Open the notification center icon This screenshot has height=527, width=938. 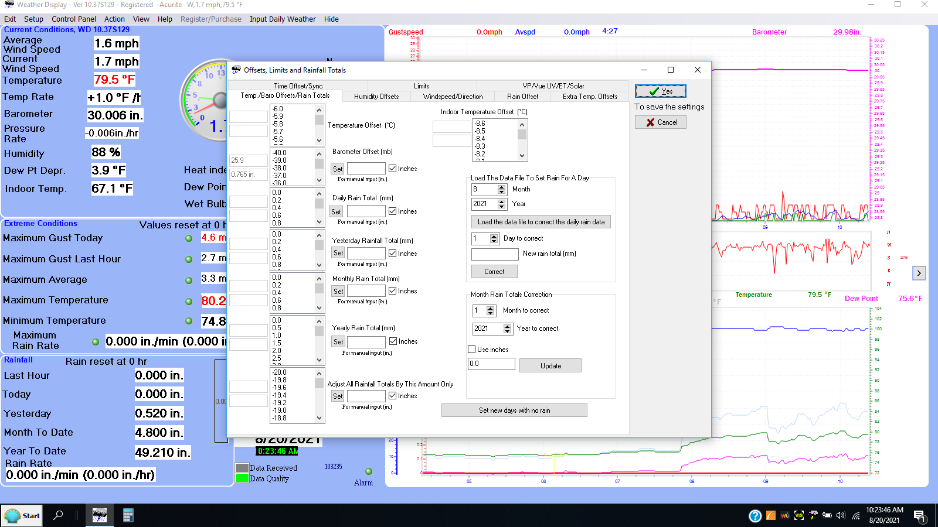click(x=919, y=516)
